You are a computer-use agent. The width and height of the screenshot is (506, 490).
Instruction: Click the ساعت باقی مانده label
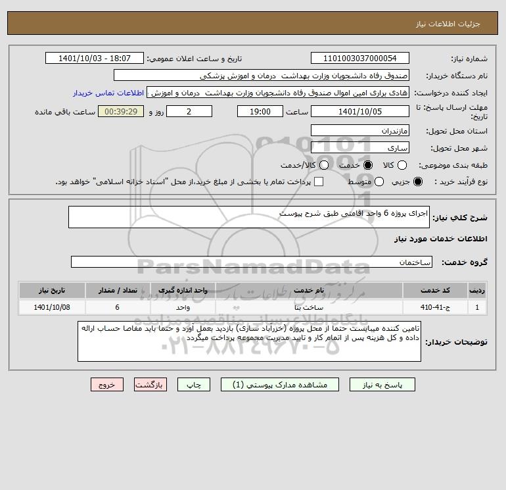(65, 112)
